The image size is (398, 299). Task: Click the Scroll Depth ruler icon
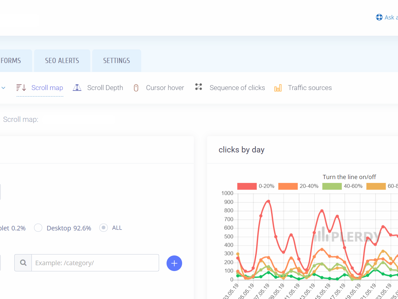77,87
